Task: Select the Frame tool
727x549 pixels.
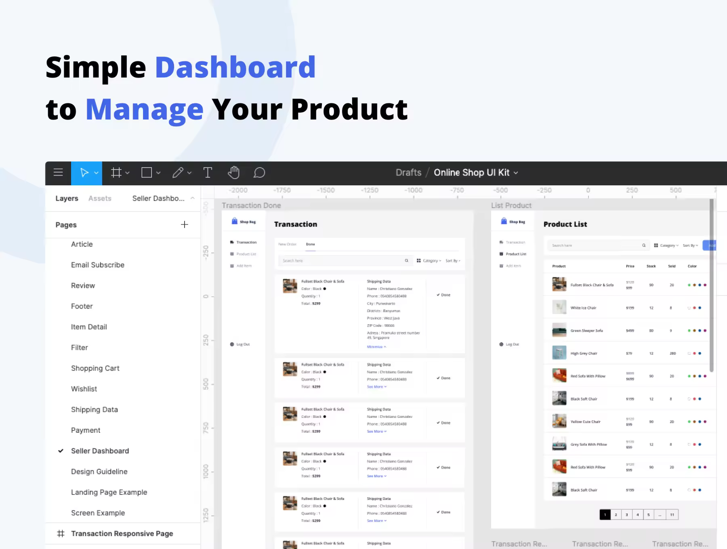Action: click(x=116, y=173)
